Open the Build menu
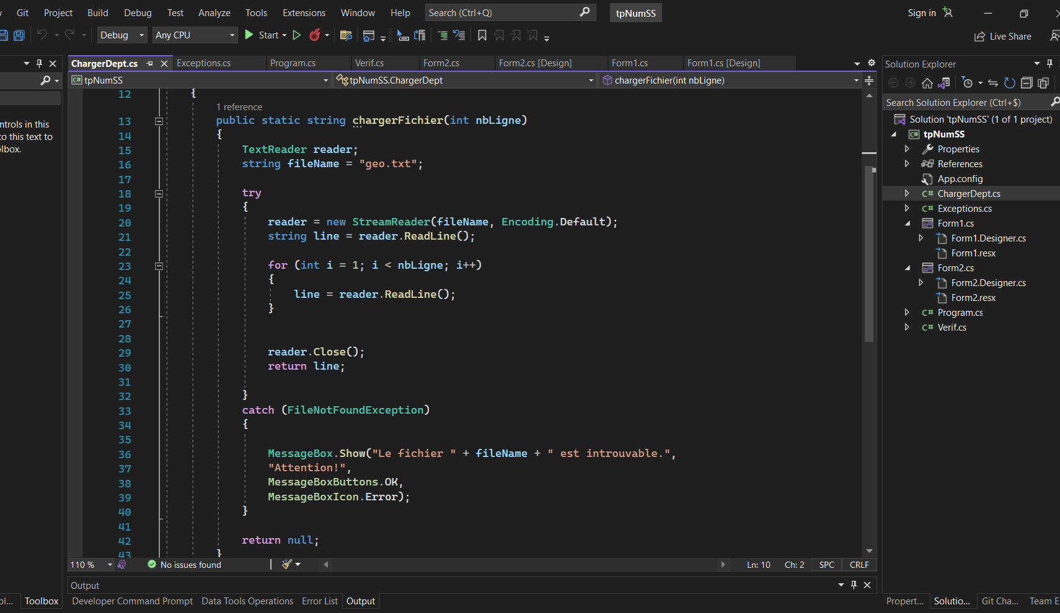1060x613 pixels. pos(97,13)
